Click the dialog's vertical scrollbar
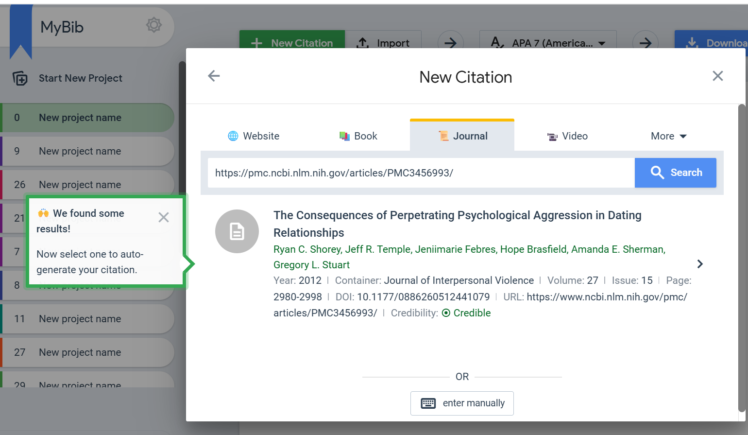Image resolution: width=748 pixels, height=435 pixels. [x=742, y=258]
